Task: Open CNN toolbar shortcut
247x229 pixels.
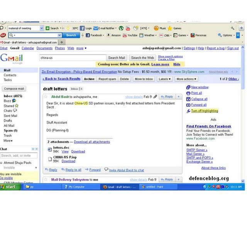Action: 165,35
